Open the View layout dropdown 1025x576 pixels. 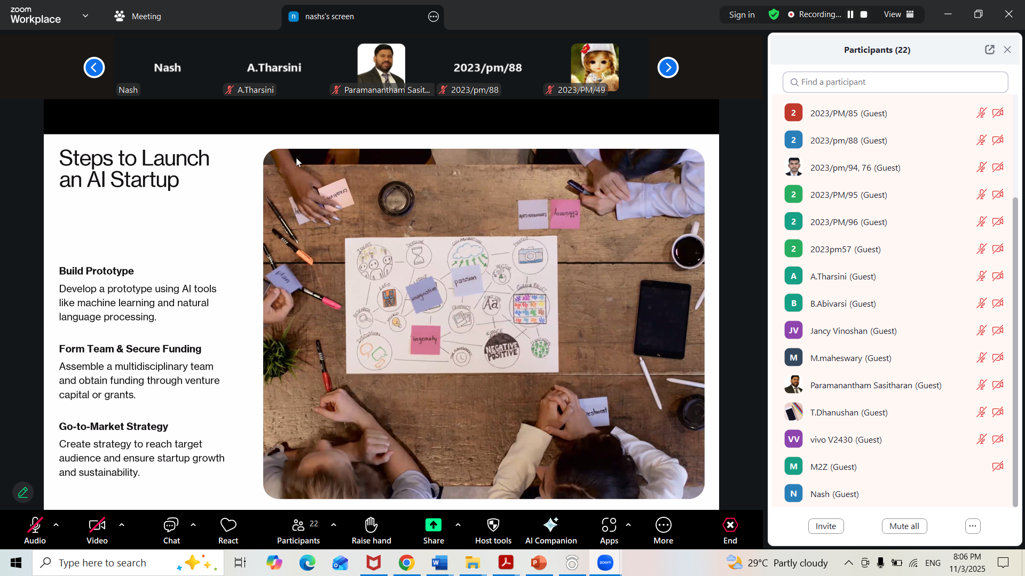point(899,14)
